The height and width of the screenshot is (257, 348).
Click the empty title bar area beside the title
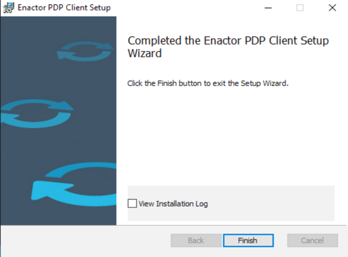186,8
